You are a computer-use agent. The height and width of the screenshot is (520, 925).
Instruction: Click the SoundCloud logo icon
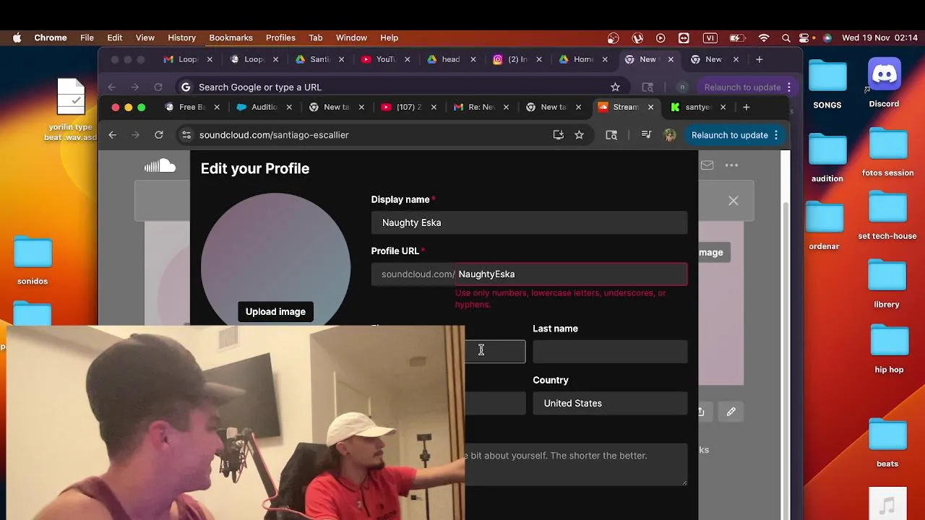[160, 166]
